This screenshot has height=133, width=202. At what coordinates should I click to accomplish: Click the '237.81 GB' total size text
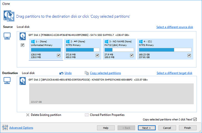pos(144,57)
